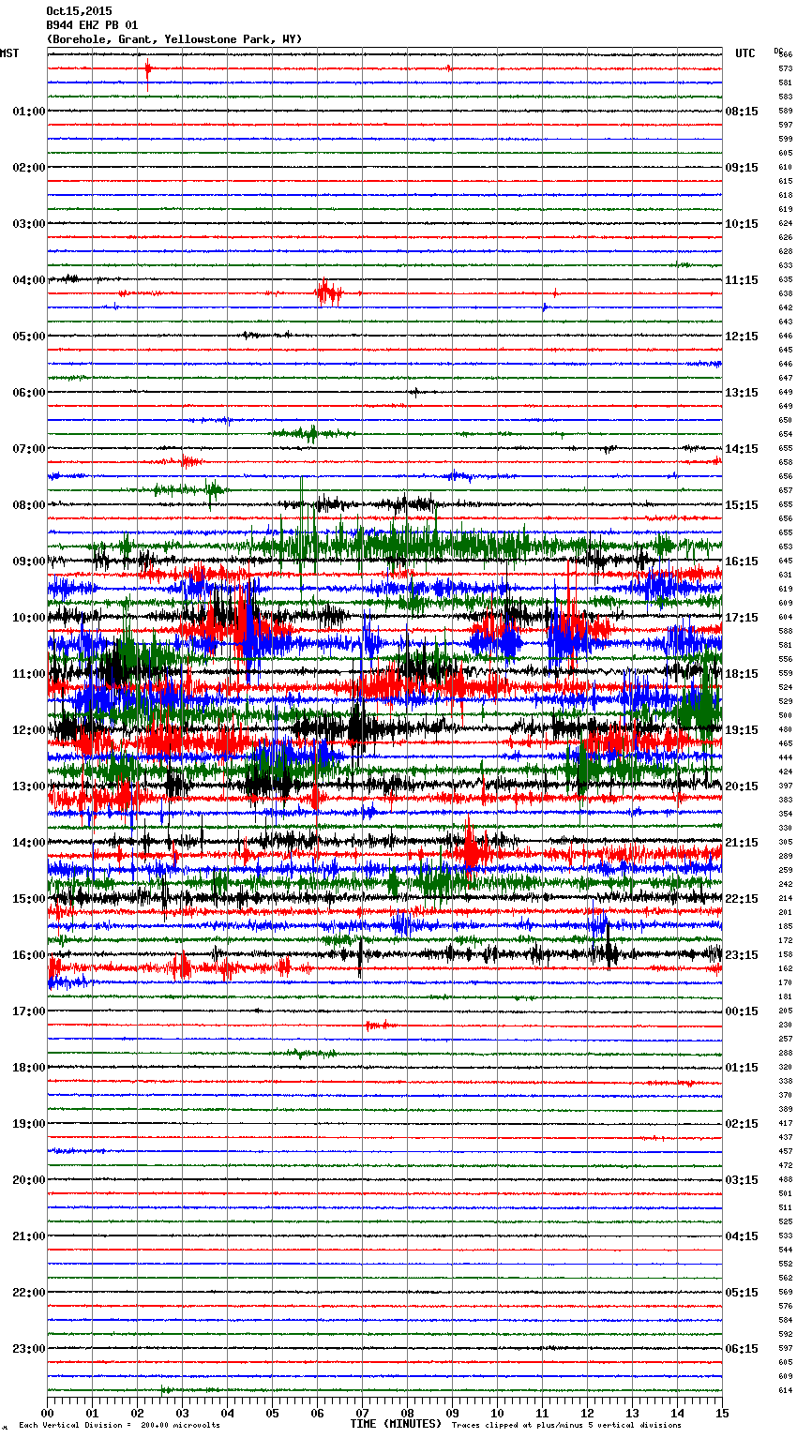Click the bottom minute-axis tick '11'
797x1438 pixels.
pyautogui.click(x=542, y=1413)
